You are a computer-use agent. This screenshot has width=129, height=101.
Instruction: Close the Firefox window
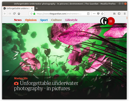[x=125, y=4]
